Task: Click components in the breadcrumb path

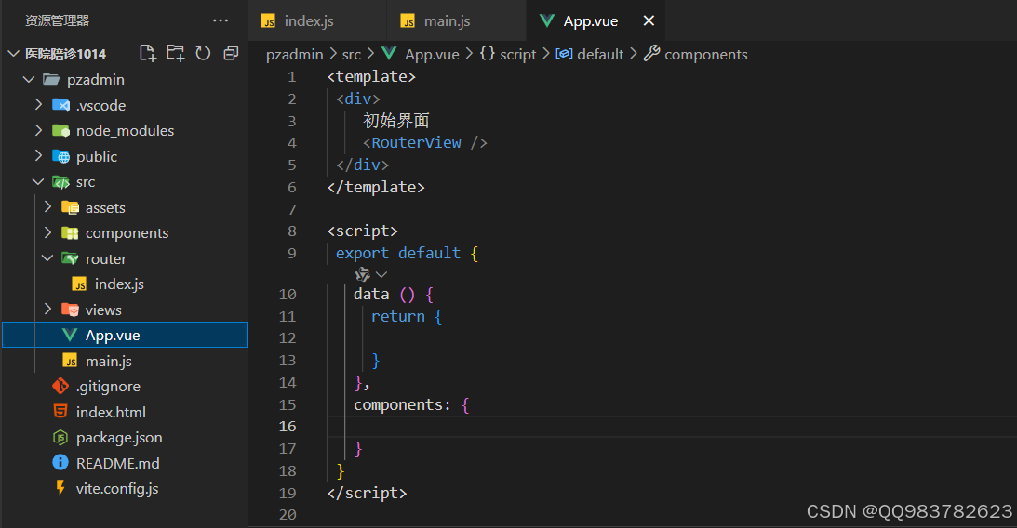Action: (x=705, y=55)
